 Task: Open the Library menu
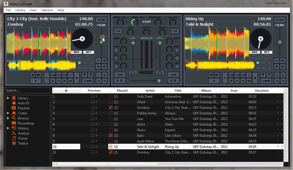point(20,10)
